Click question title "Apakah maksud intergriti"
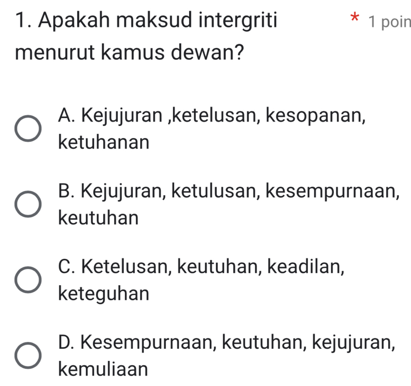 [145, 21]
